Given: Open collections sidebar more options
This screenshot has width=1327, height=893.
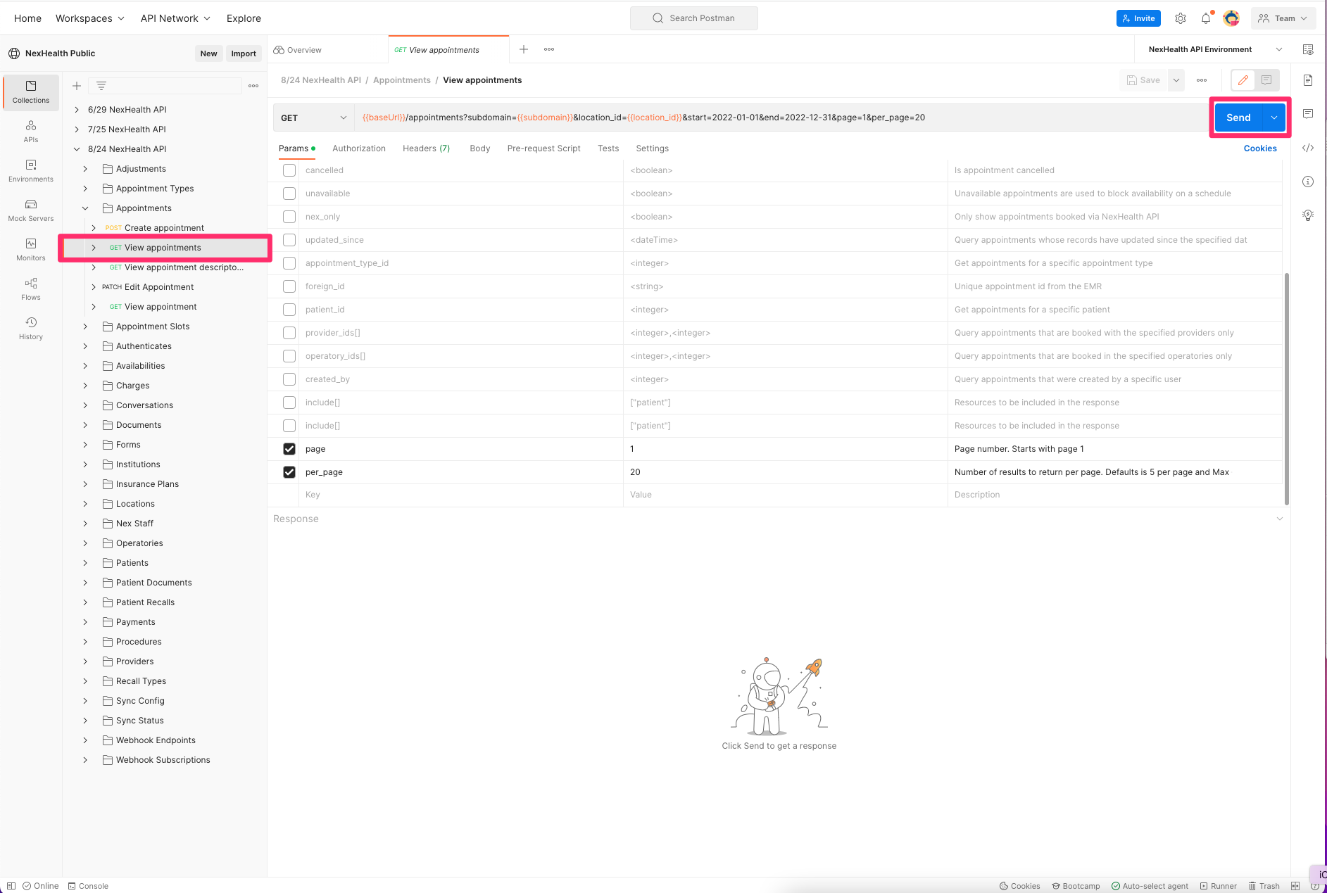Looking at the screenshot, I should click(x=253, y=86).
